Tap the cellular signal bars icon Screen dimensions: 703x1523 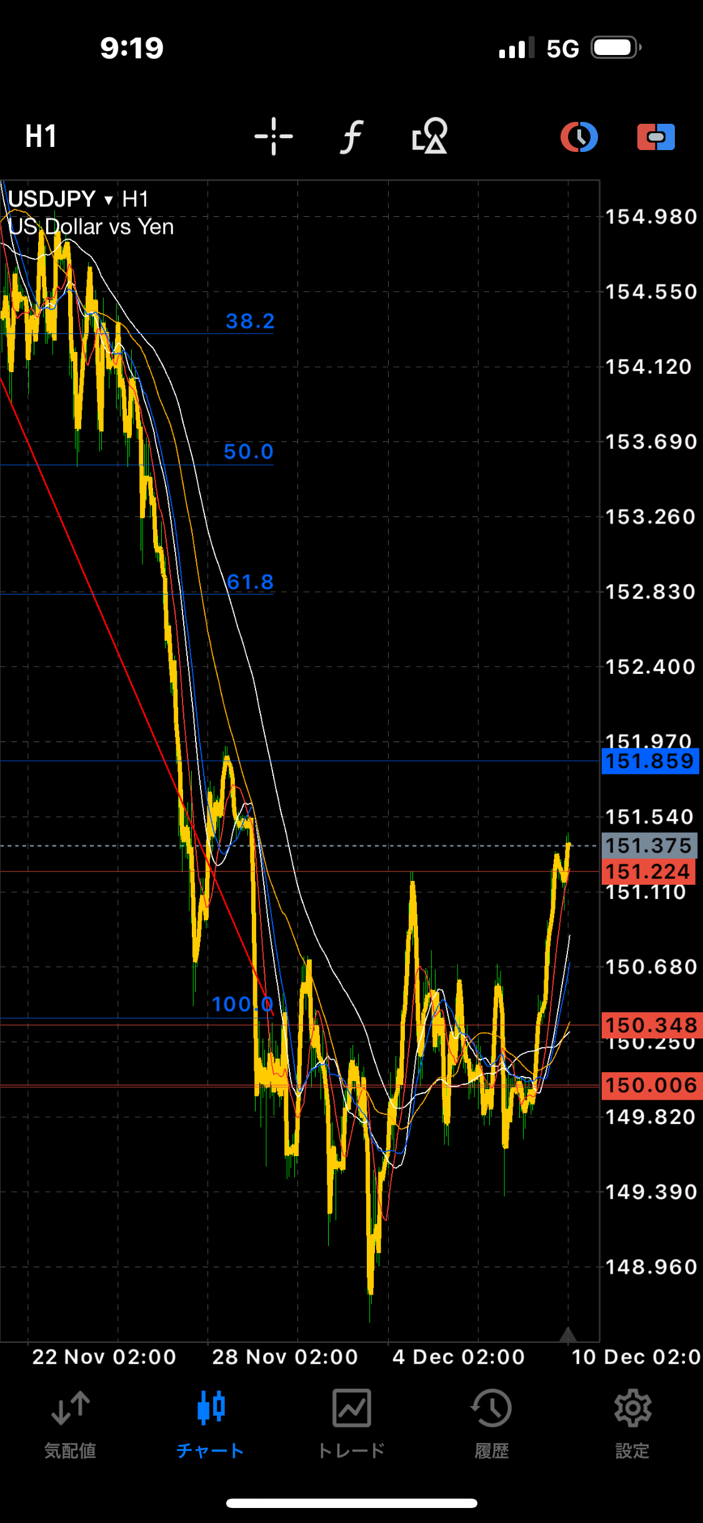517,48
